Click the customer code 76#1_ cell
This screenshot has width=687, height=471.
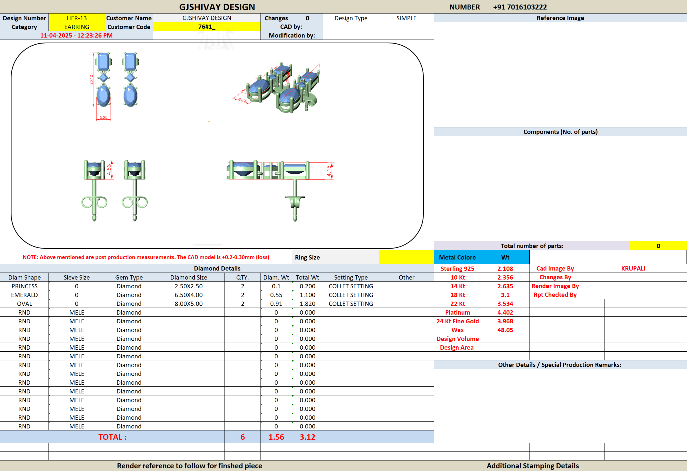pos(207,27)
